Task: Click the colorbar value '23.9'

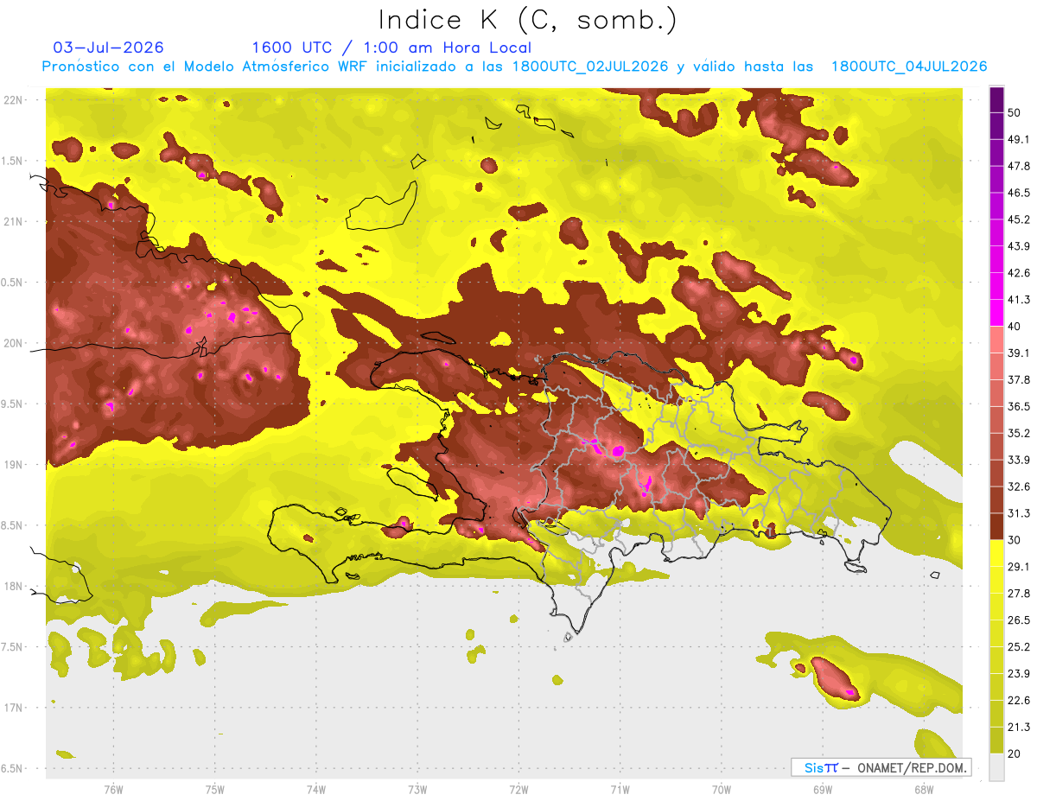Action: point(1019,674)
